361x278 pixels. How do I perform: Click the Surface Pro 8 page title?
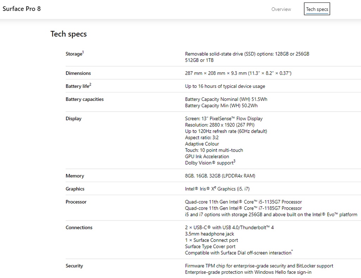tap(22, 9)
